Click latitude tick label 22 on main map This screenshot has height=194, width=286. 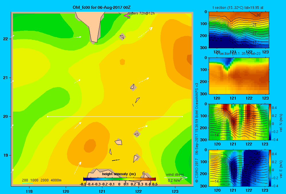[x=5, y=39]
